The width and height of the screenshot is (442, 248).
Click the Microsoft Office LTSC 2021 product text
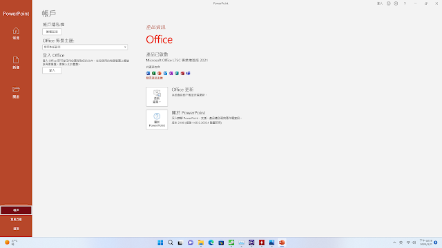[x=177, y=60]
